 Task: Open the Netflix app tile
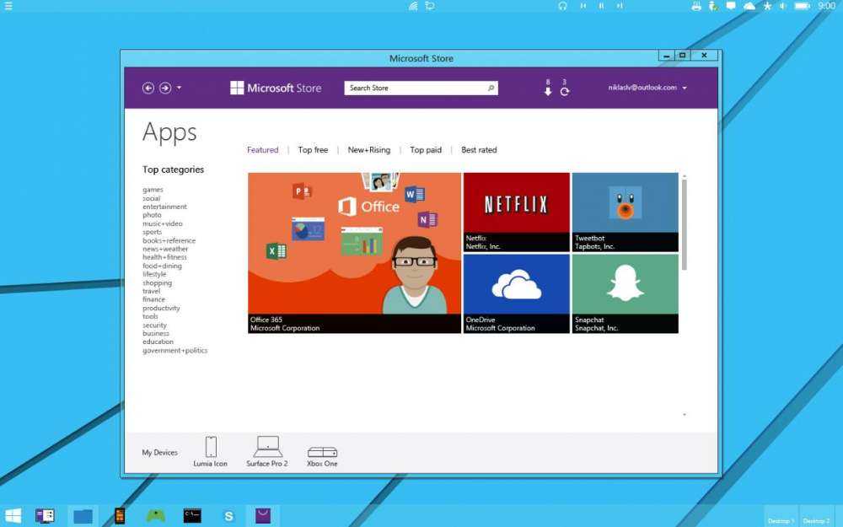[x=516, y=212]
